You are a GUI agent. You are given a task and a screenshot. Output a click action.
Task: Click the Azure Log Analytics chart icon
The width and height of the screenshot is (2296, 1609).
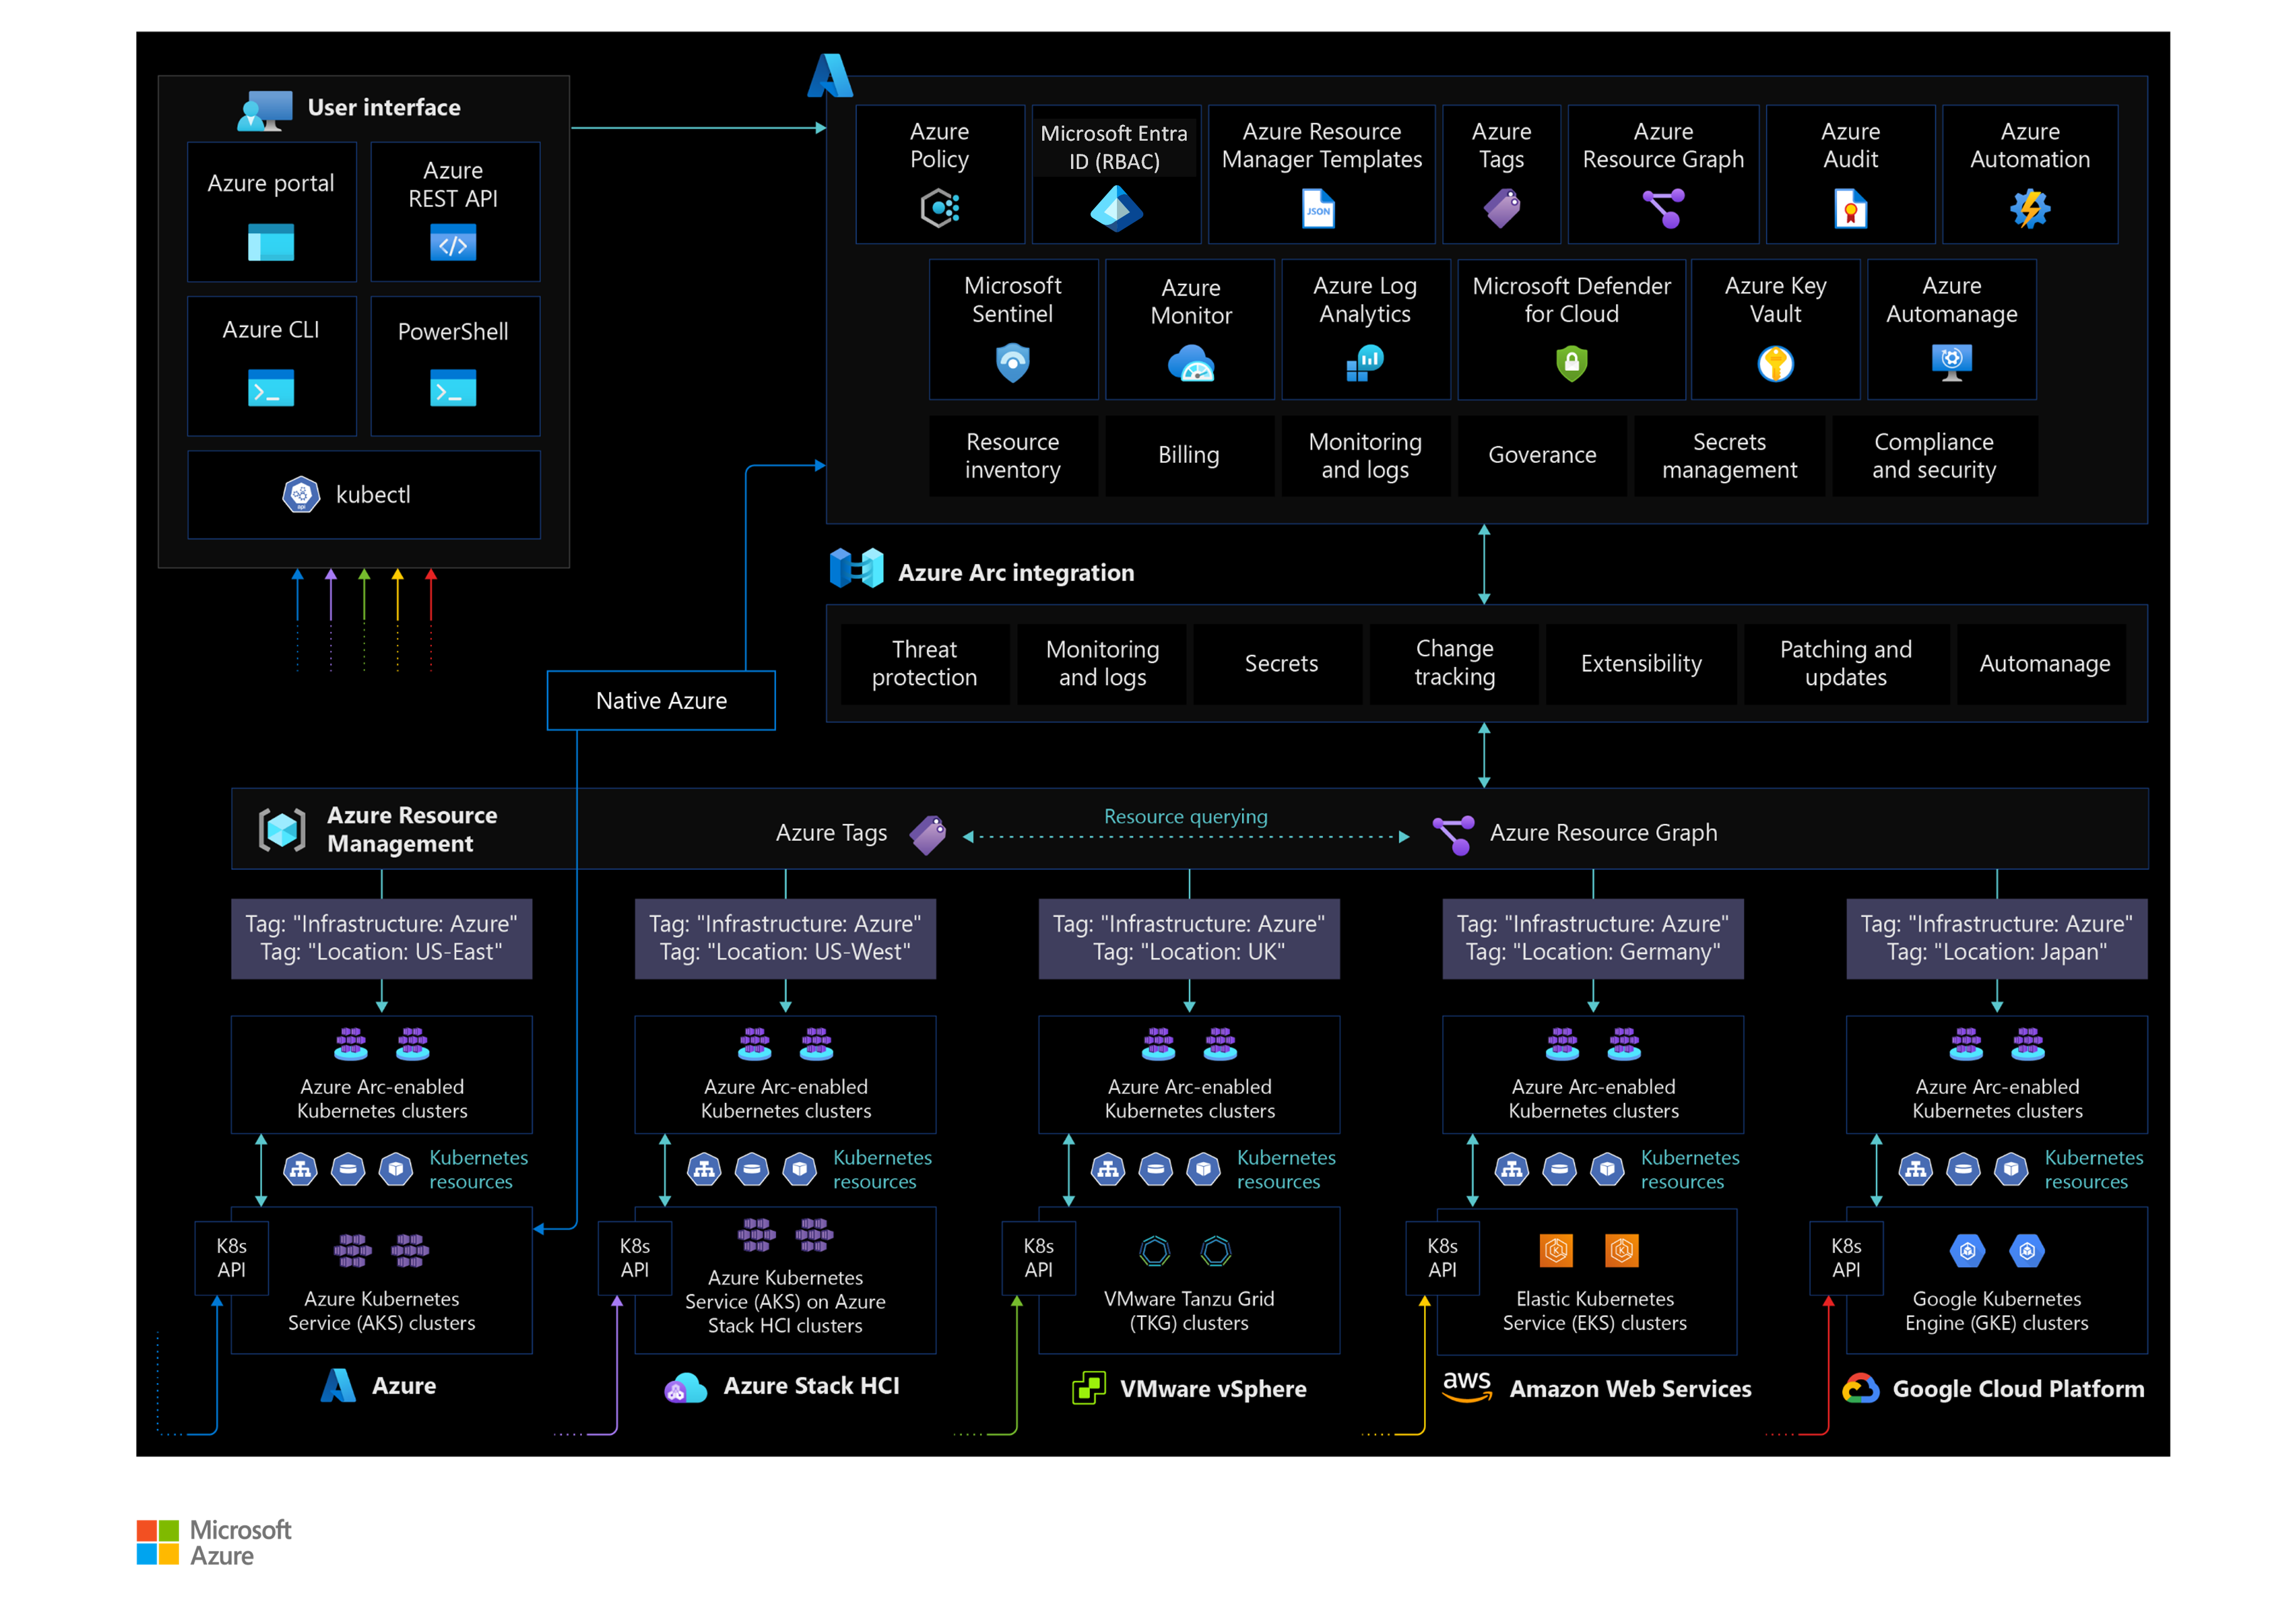[x=1365, y=362]
